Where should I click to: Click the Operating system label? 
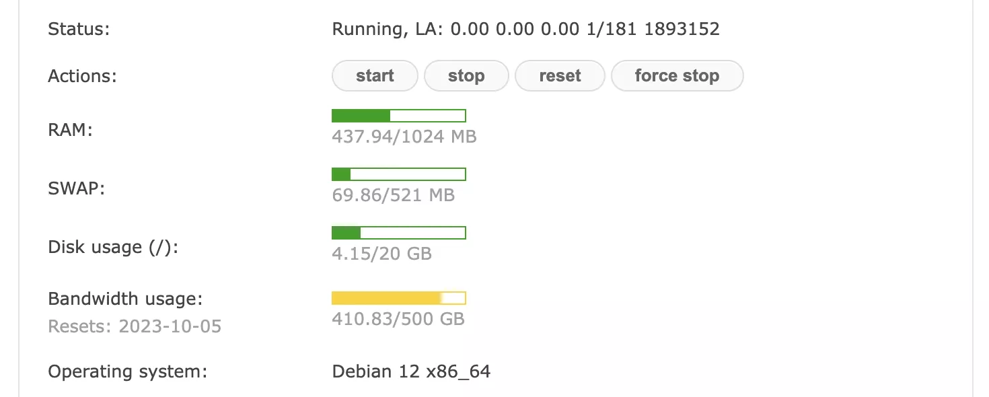(x=127, y=371)
